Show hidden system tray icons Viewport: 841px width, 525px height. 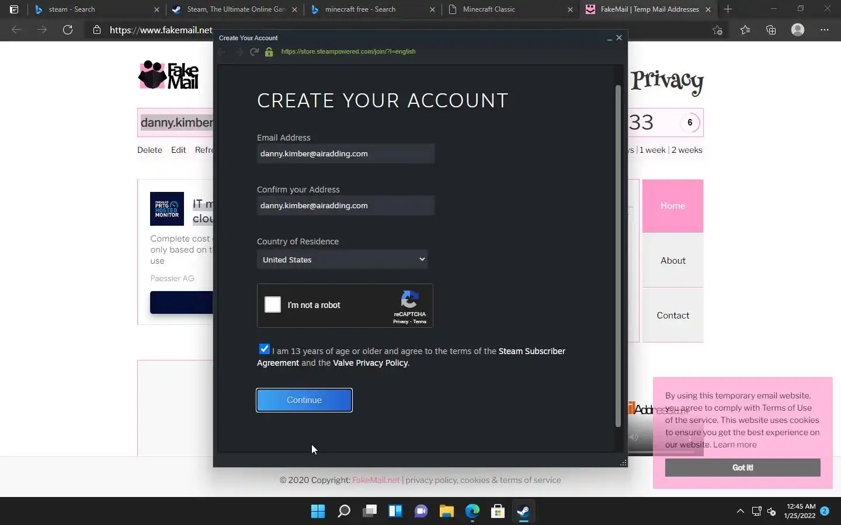(740, 512)
